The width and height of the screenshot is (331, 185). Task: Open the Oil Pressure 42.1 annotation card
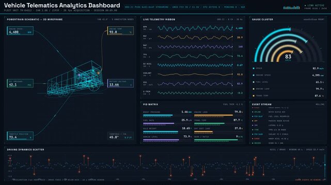(20, 83)
